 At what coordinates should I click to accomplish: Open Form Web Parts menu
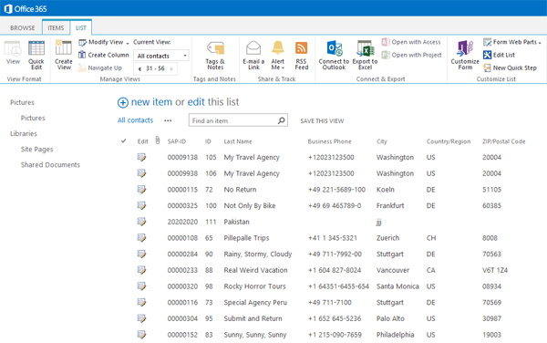[512, 42]
